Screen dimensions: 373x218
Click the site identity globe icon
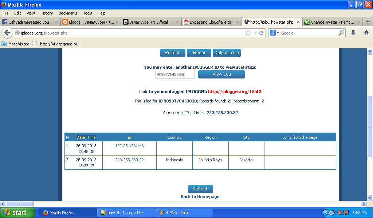(x=17, y=33)
